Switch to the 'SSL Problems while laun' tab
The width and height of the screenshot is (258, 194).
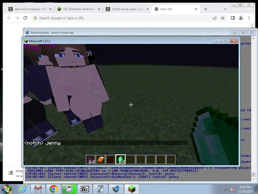(x=79, y=9)
